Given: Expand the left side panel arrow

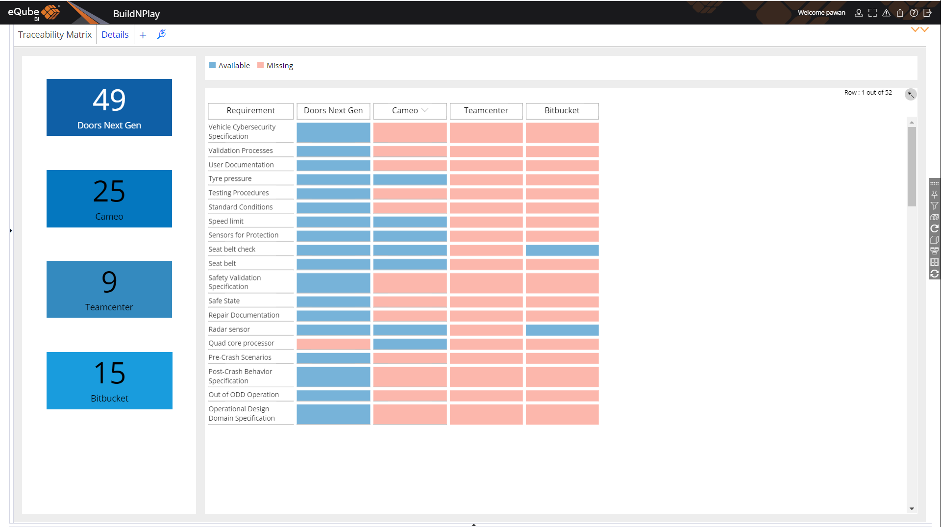Looking at the screenshot, I should pyautogui.click(x=11, y=230).
